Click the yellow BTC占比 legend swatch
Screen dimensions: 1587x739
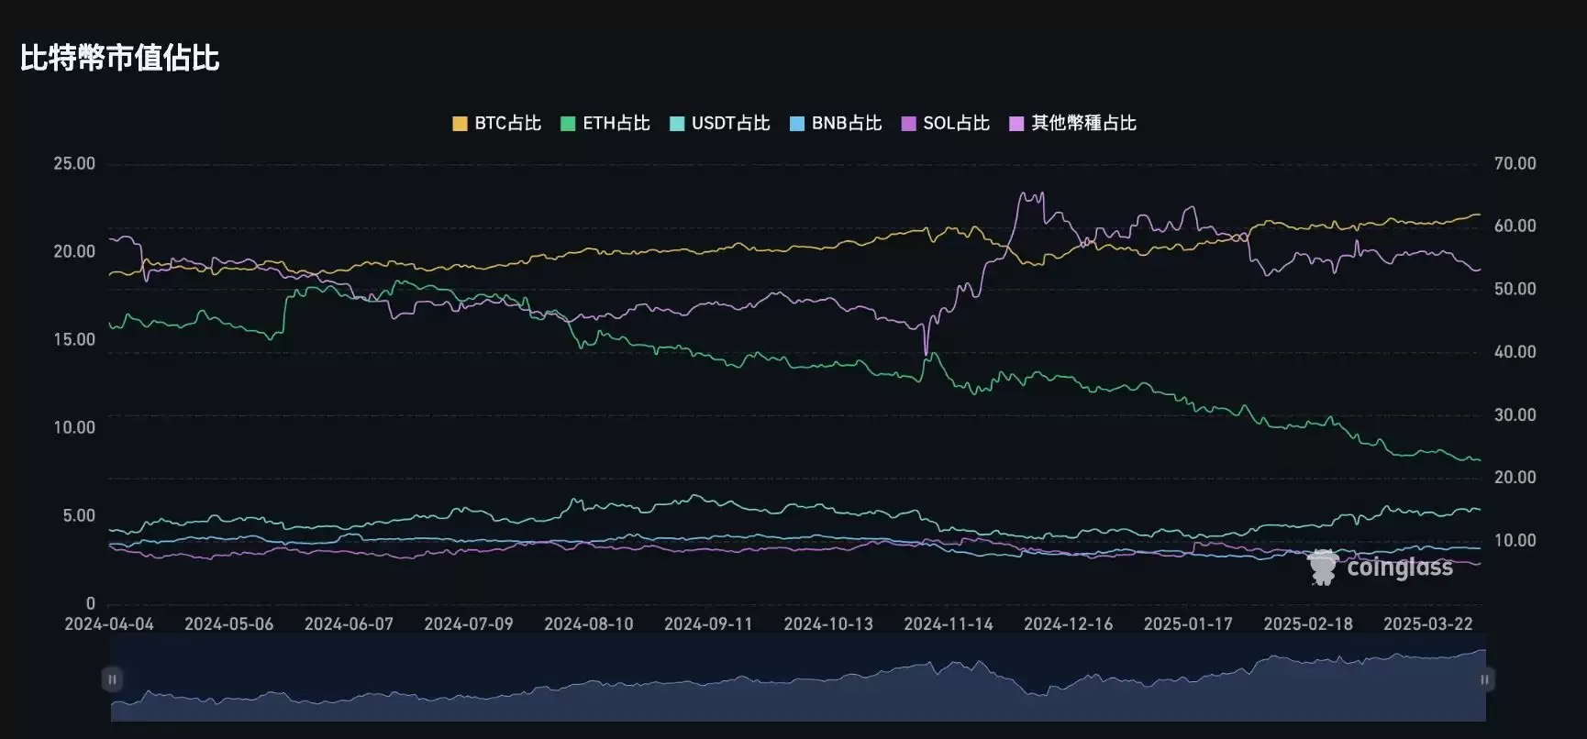[460, 124]
